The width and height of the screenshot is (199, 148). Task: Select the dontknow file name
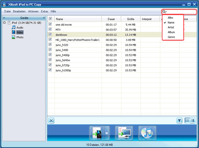coord(61,35)
